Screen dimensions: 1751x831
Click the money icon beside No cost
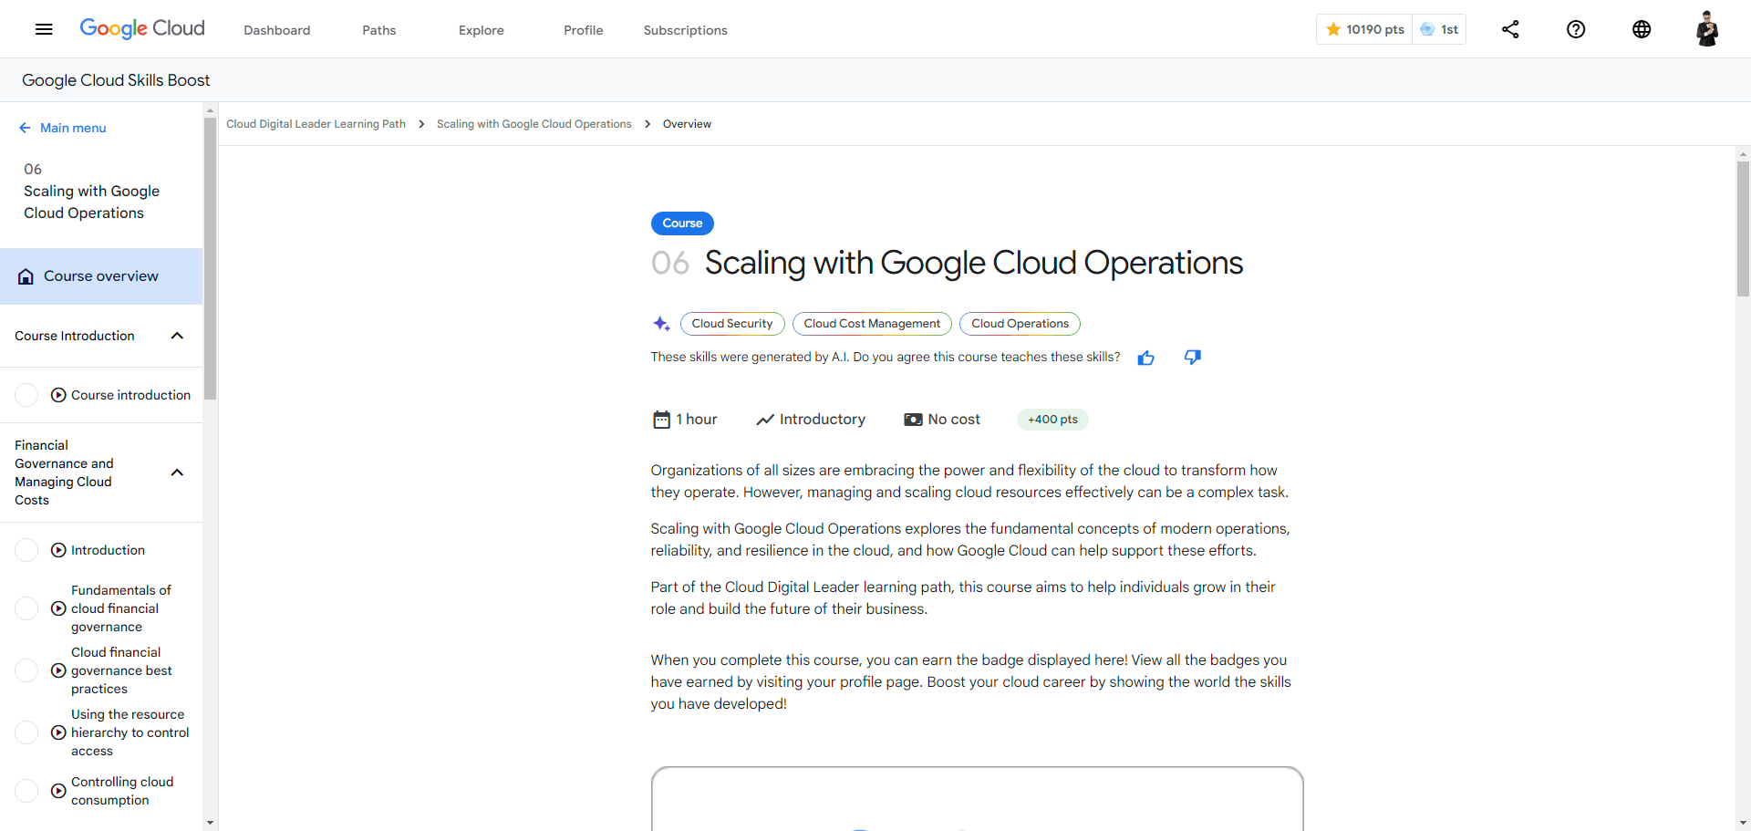coord(913,420)
